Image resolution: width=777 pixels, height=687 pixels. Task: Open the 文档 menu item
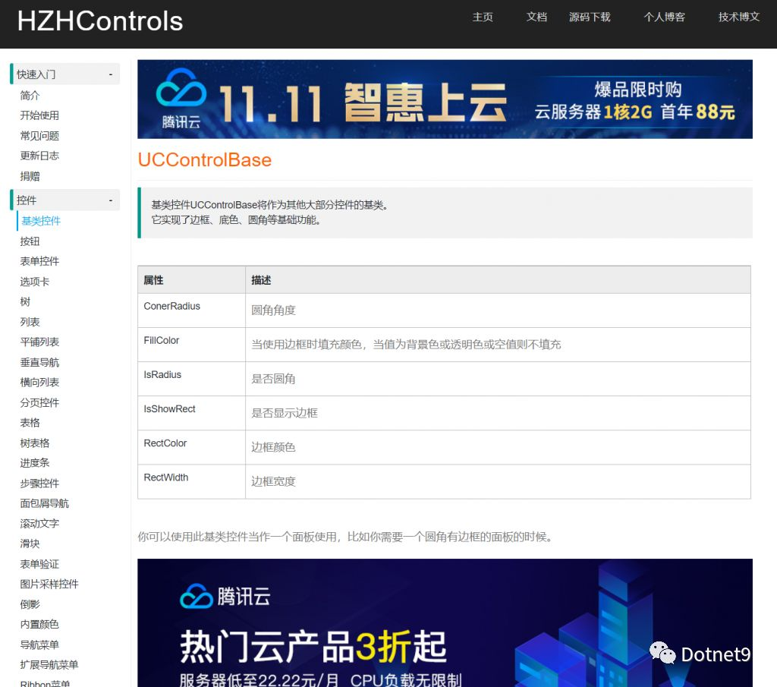tap(536, 17)
